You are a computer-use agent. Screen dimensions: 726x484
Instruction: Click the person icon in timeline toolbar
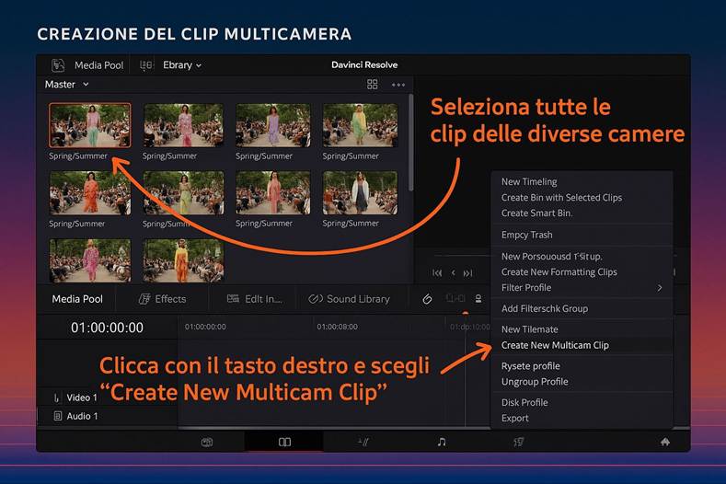(478, 299)
